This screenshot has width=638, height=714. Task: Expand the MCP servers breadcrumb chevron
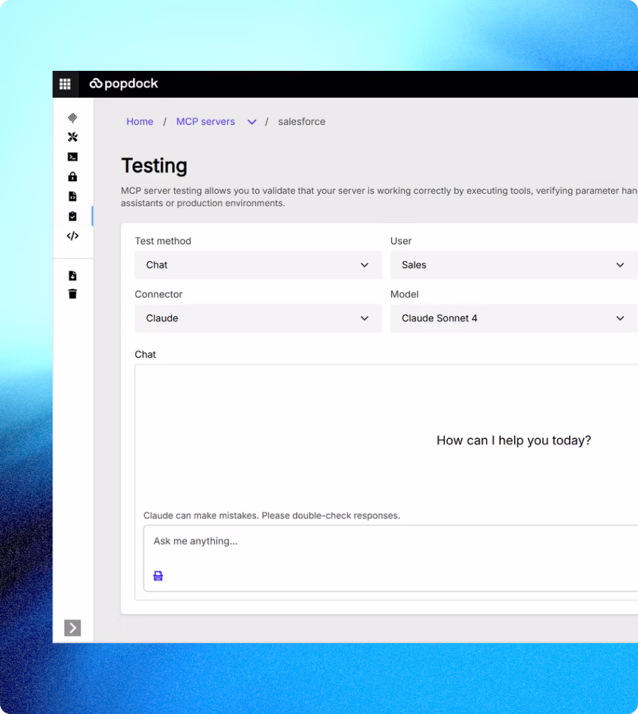pos(252,122)
